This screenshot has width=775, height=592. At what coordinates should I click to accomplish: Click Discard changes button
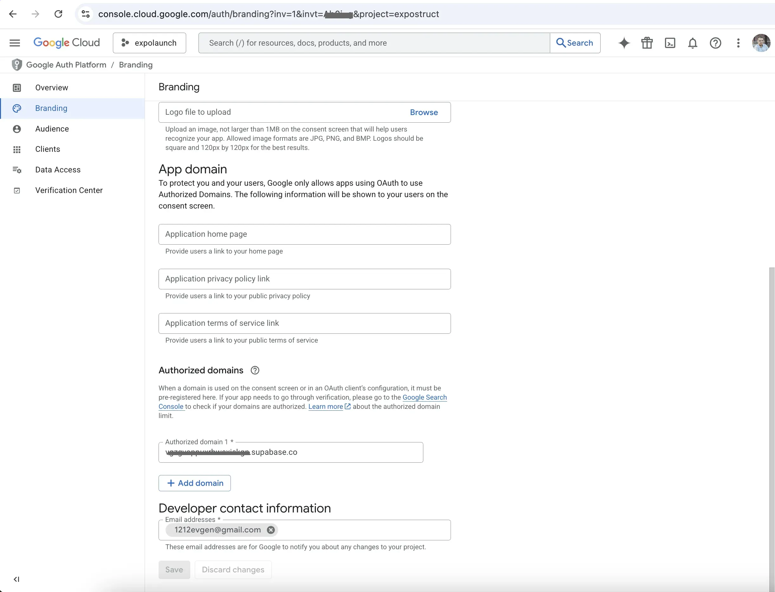click(x=233, y=570)
